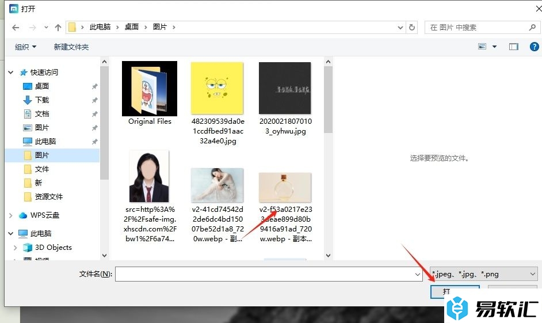The image size is (542, 323).
Task: Click the file list scrollbar down arrow
Action: (328, 256)
